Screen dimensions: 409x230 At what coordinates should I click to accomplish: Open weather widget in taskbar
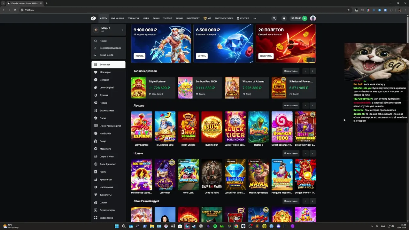point(10,226)
